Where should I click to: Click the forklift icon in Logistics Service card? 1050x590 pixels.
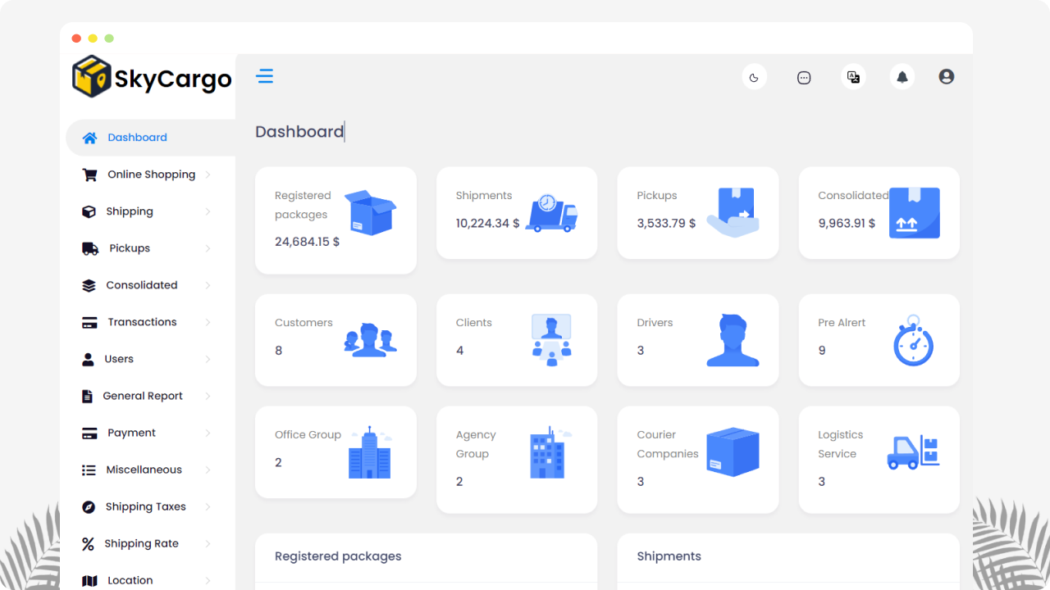[x=913, y=452]
